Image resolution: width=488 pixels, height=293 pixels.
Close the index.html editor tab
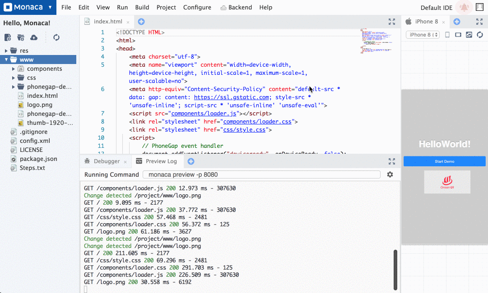(128, 22)
